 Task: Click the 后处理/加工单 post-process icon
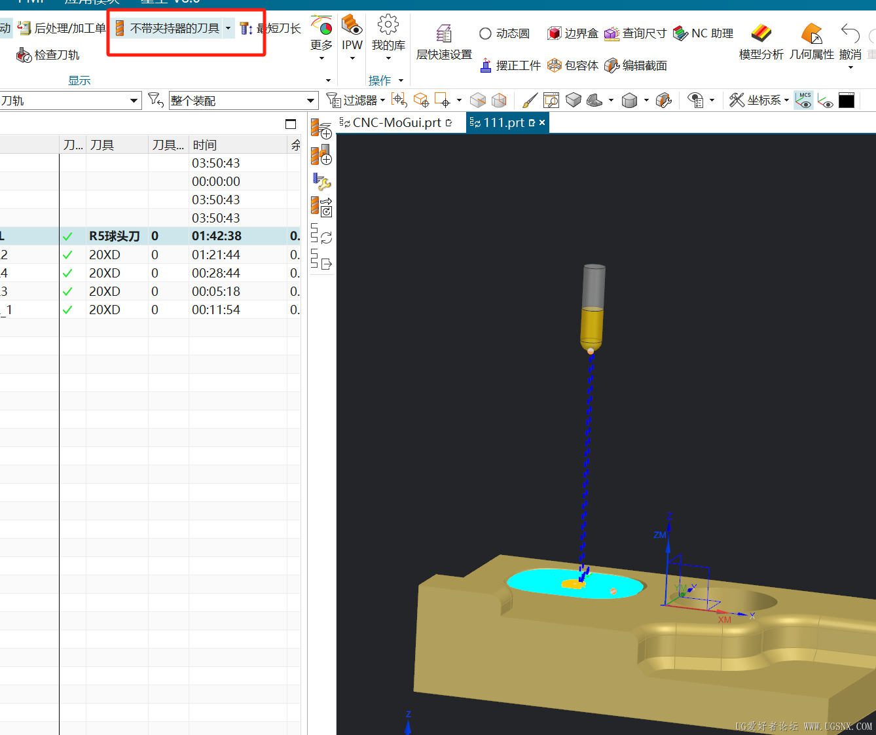click(24, 27)
